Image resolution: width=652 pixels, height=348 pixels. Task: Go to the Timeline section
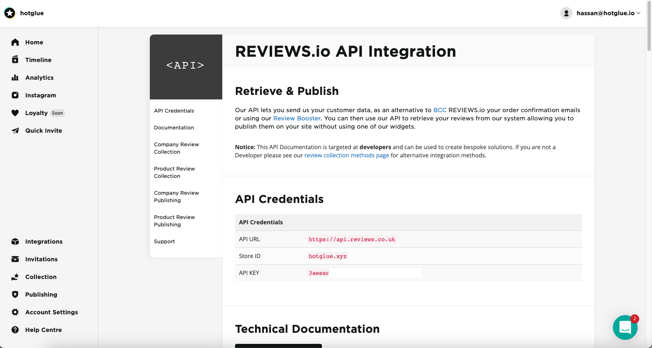tap(38, 60)
